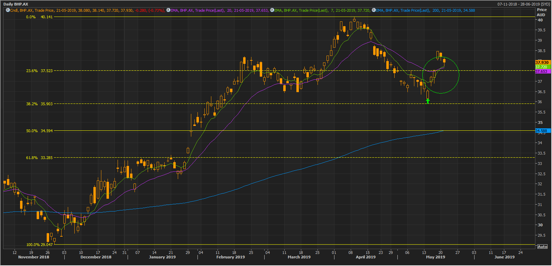Click the magenta 37.653 EMA price tag

[542, 71]
